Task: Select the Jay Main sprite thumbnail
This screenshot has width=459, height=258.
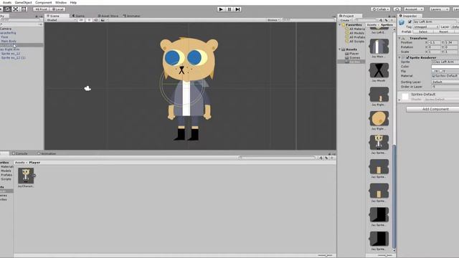Action: click(x=379, y=46)
